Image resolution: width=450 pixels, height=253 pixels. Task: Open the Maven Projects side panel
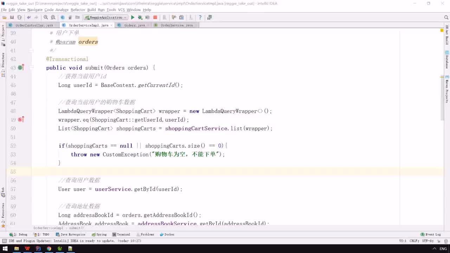coord(447,89)
